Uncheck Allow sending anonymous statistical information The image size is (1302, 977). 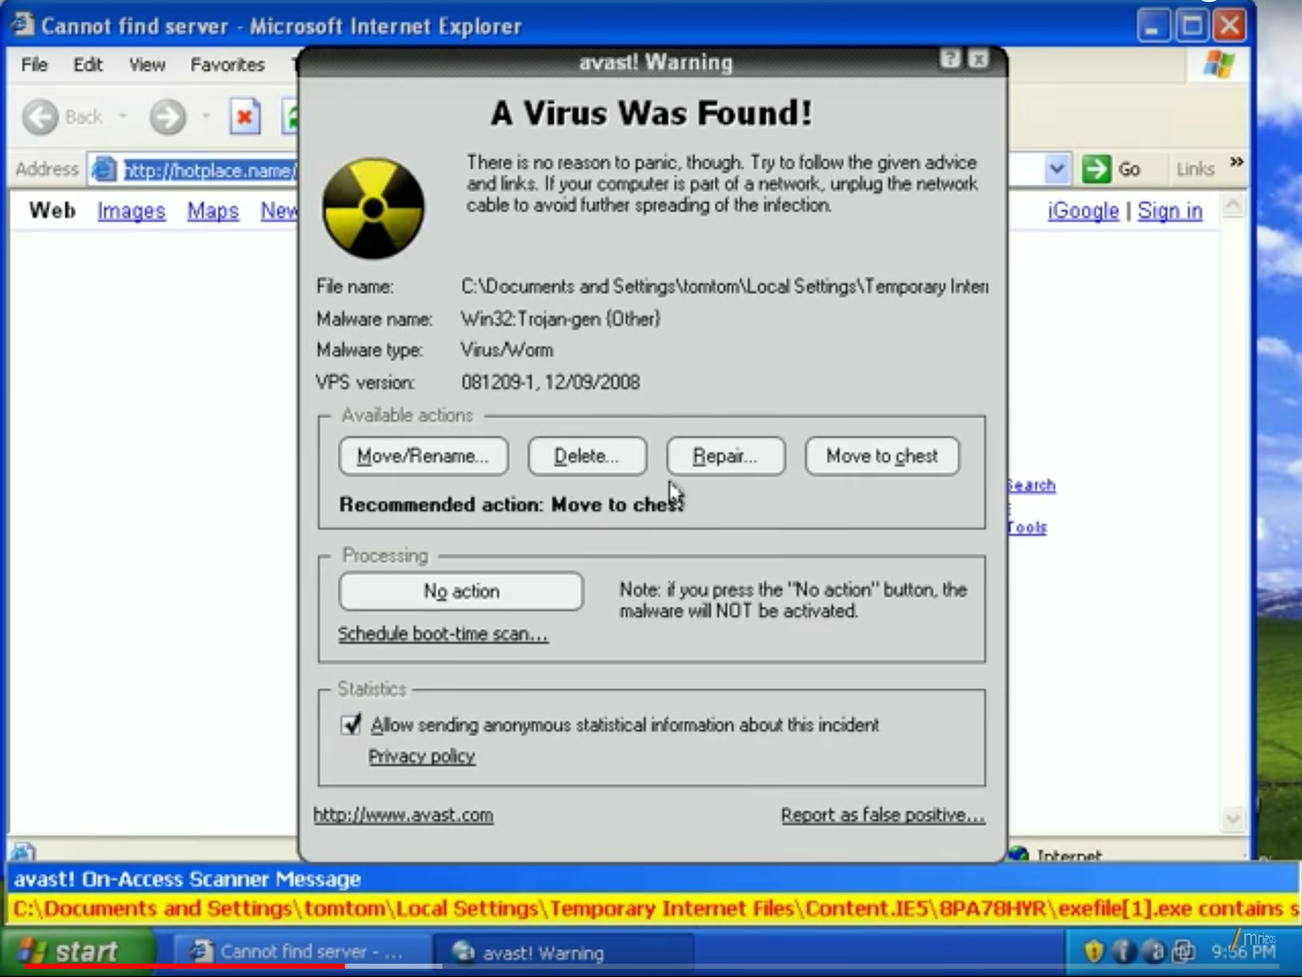350,725
